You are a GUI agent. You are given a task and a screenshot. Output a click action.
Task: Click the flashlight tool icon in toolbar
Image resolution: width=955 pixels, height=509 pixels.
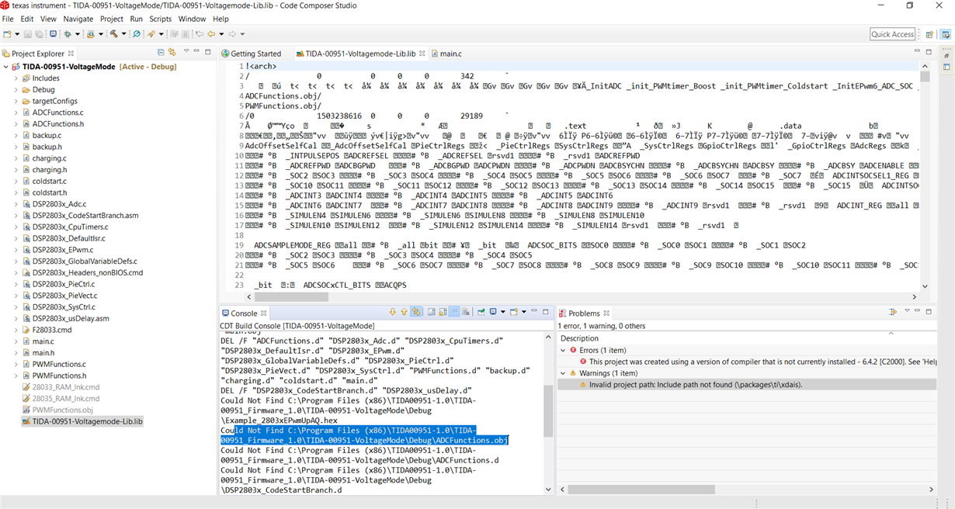tap(152, 34)
